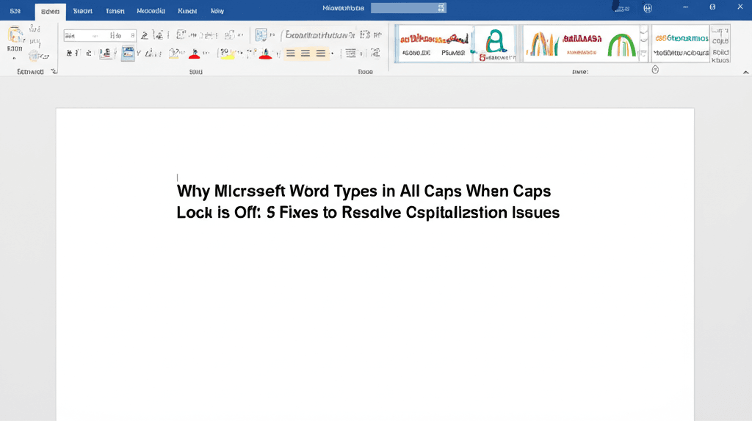Open the user account icon in title bar
This screenshot has width=752, height=421.
tap(621, 7)
